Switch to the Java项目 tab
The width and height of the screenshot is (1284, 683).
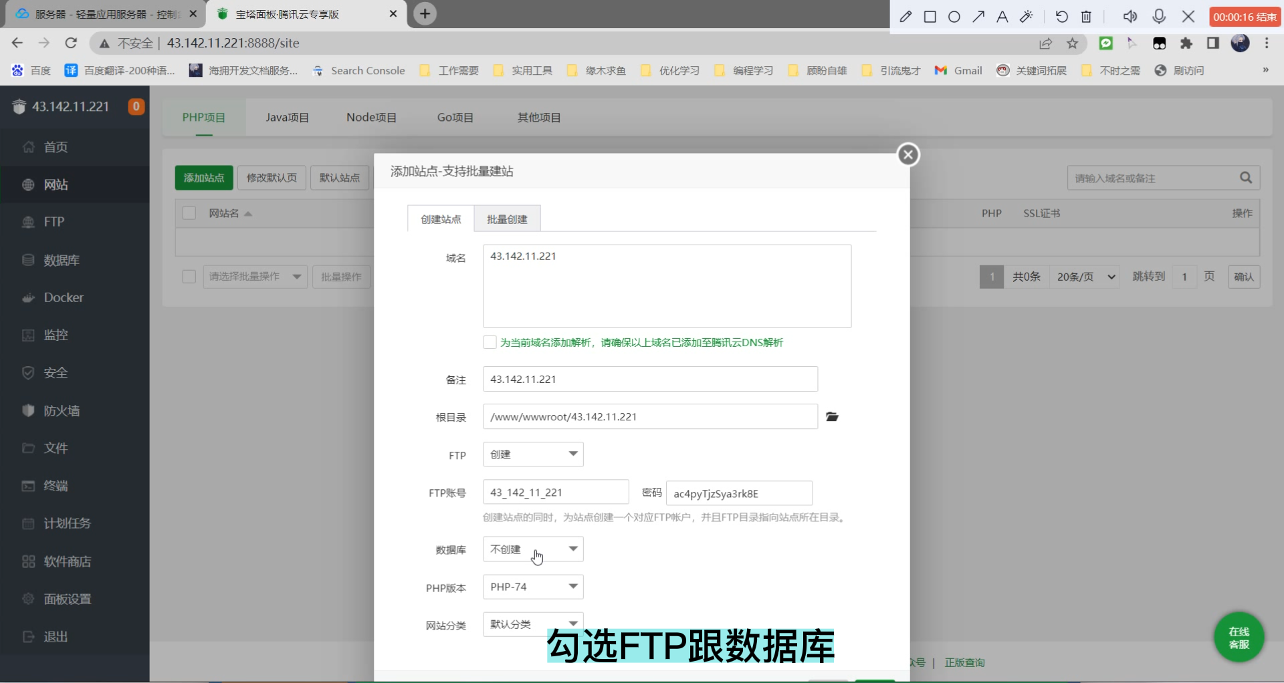click(x=287, y=117)
